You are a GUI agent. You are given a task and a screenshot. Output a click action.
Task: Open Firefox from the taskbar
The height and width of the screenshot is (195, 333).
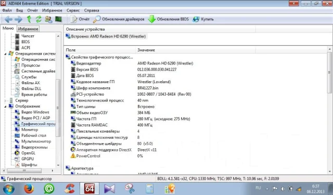click(29, 189)
